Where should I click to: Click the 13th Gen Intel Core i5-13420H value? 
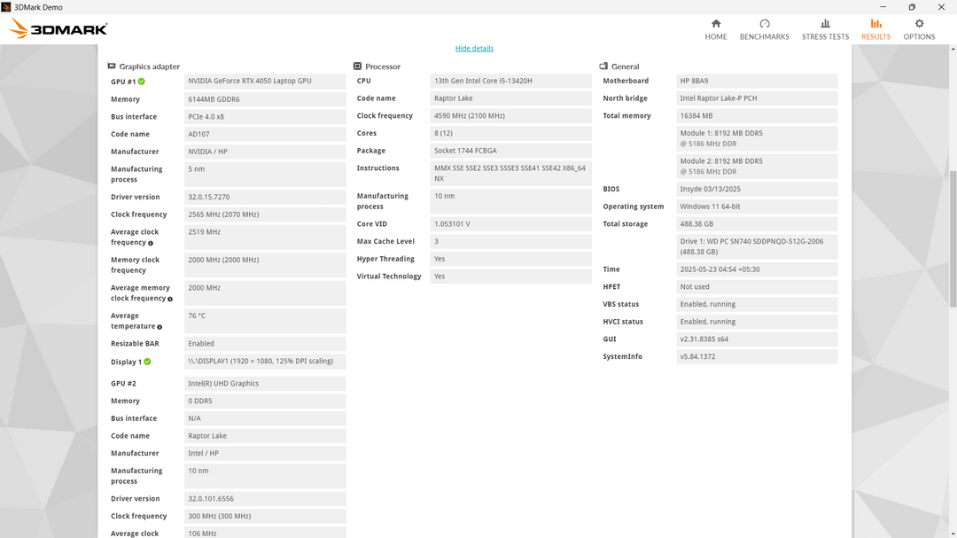coord(511,81)
